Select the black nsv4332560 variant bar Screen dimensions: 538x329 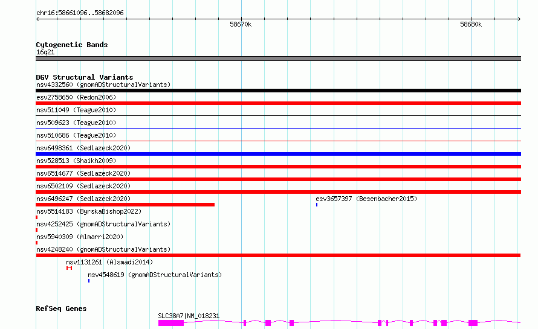point(278,91)
